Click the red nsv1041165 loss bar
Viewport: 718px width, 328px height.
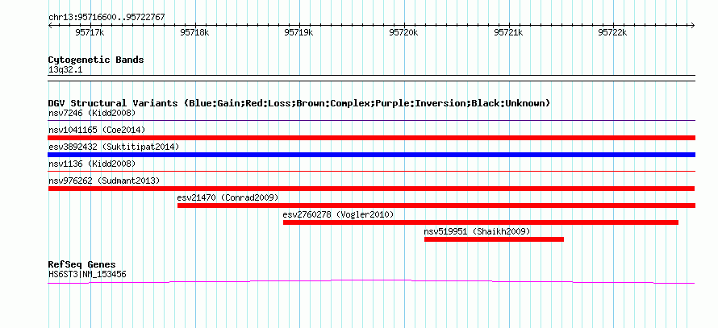[x=371, y=138]
